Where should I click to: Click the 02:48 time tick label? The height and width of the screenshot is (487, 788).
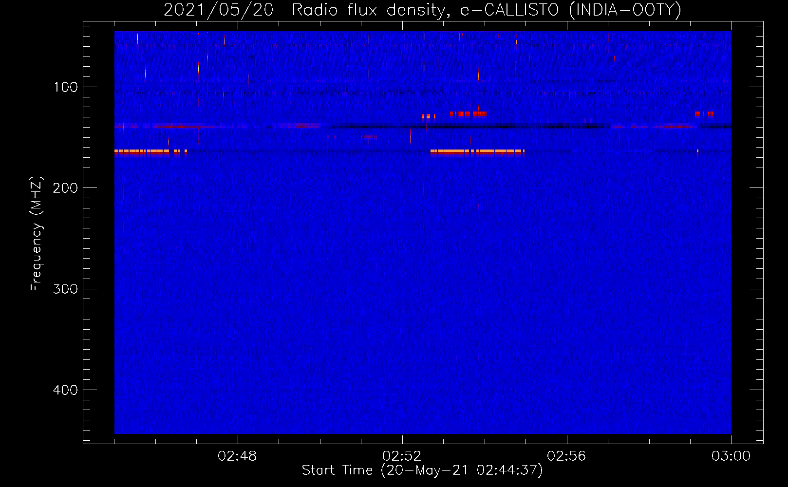pos(237,456)
